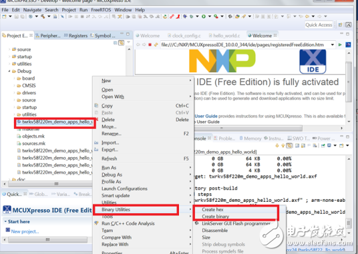Select objects.mk in the tree
Image resolution: width=358 pixels, height=254 pixels.
31,136
